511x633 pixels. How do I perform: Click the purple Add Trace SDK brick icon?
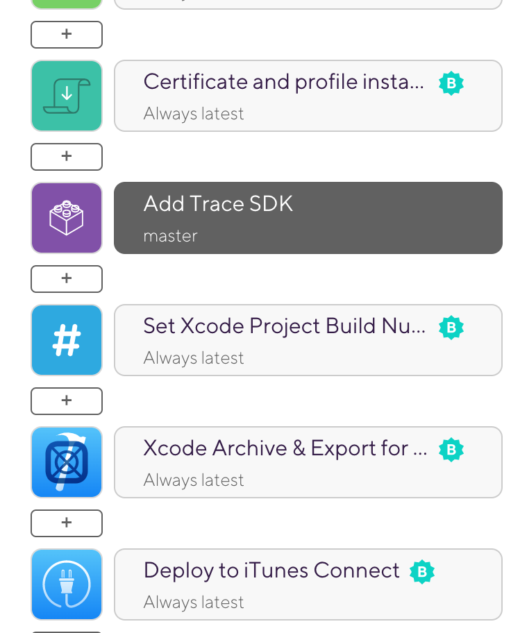(67, 218)
